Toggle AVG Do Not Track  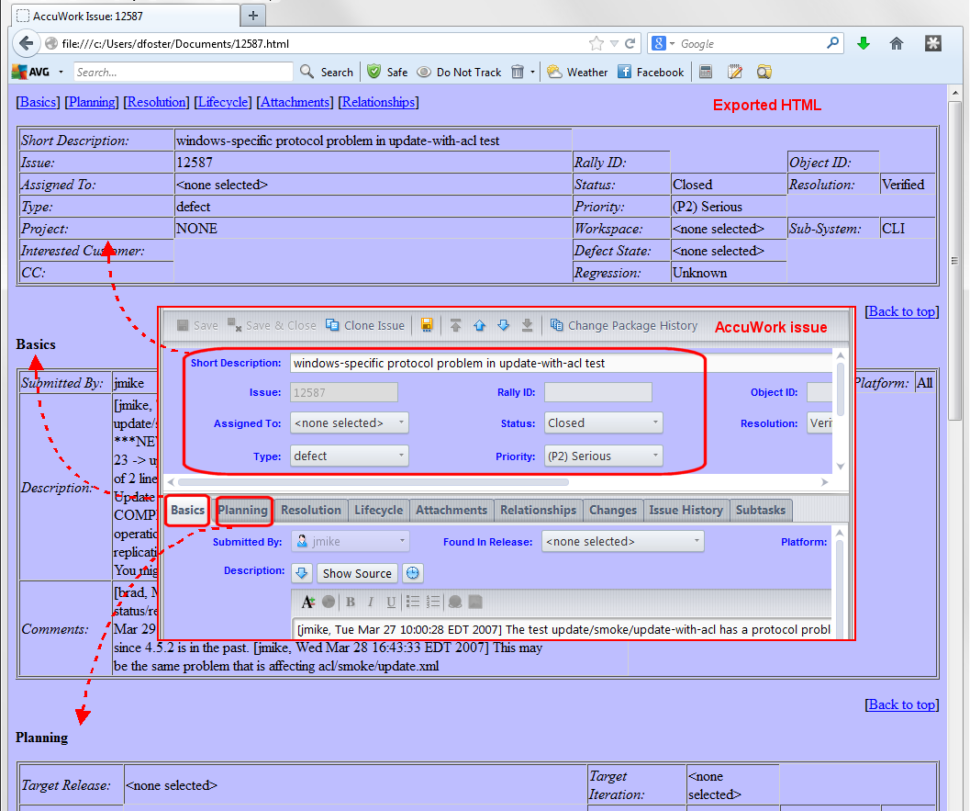point(424,72)
